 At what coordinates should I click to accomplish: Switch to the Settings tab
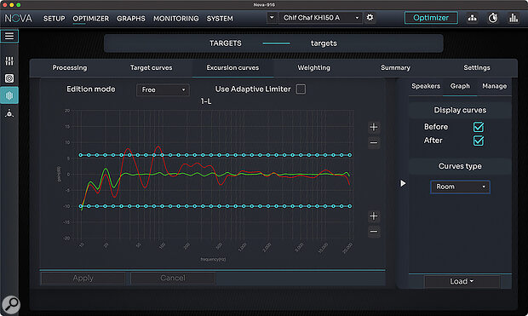click(x=477, y=68)
